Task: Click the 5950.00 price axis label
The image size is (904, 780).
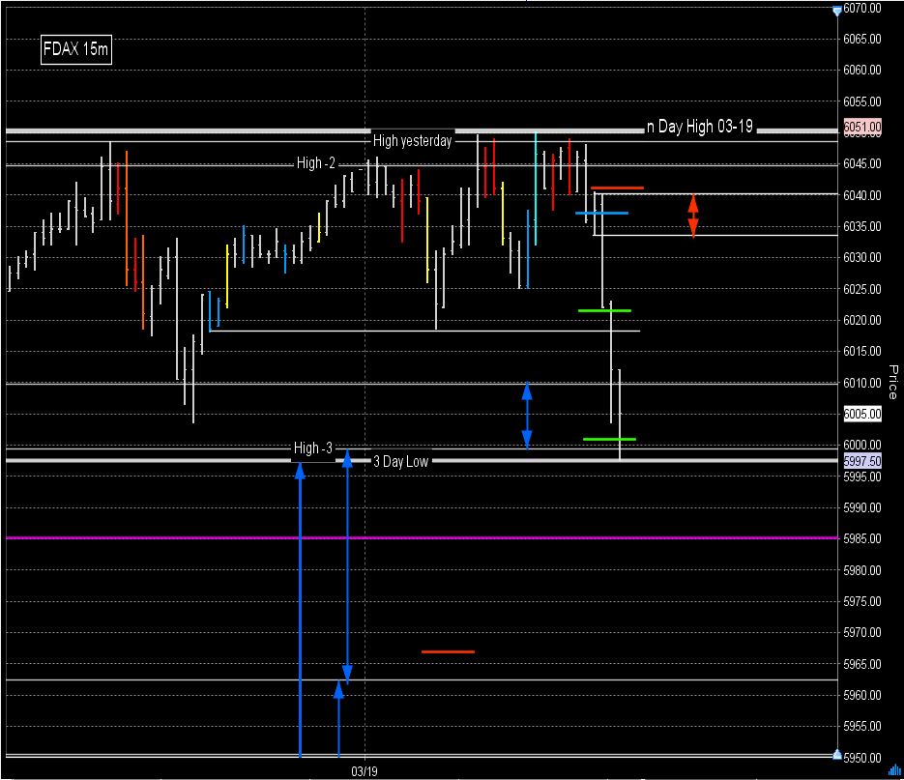Action: (862, 758)
